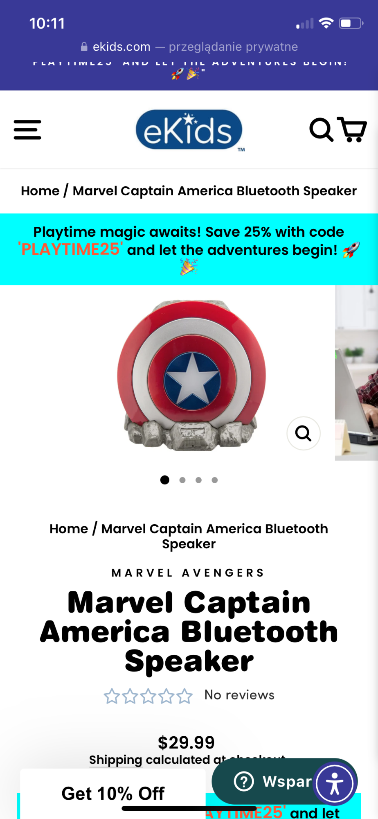Viewport: 378px width, 819px height.
Task: Tap the lock icon beside ekids.com
Action: (84, 47)
